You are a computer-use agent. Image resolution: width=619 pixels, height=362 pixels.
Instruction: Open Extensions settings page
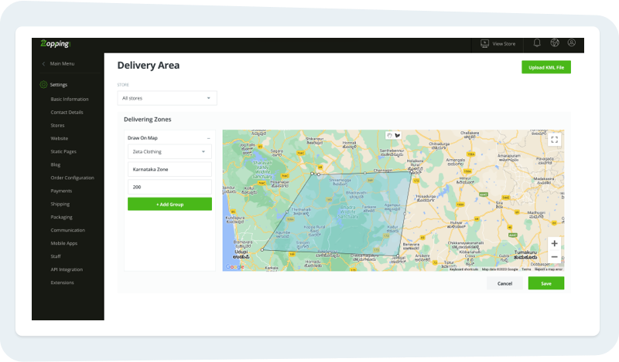pyautogui.click(x=62, y=282)
